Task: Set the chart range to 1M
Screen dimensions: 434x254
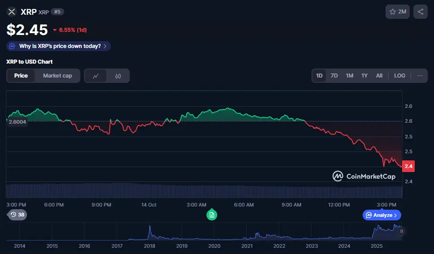Action: [x=349, y=76]
